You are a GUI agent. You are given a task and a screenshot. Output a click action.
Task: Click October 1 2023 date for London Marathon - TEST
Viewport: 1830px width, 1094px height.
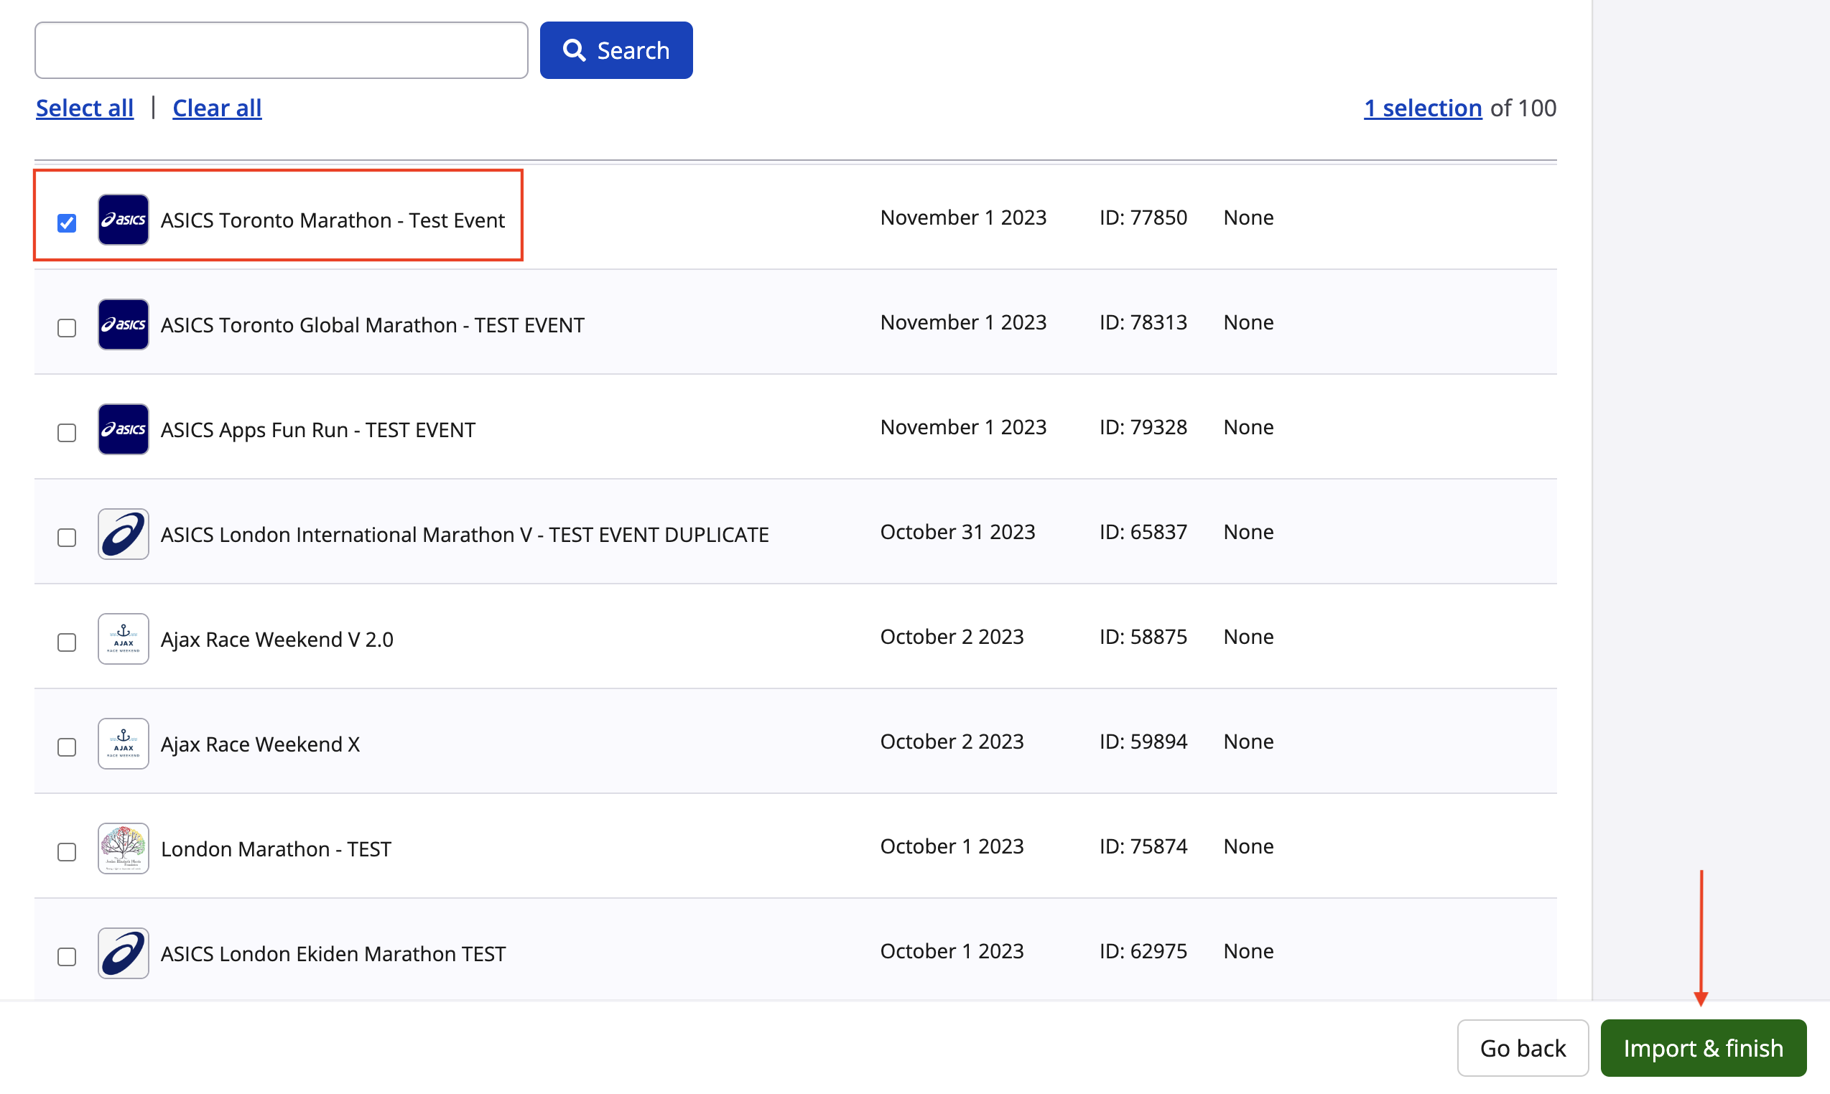[952, 846]
